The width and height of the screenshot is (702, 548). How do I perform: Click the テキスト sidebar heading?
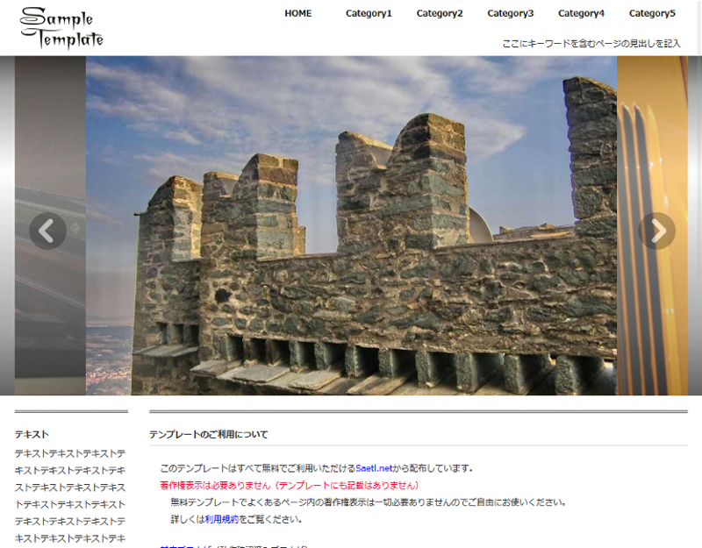(x=32, y=434)
